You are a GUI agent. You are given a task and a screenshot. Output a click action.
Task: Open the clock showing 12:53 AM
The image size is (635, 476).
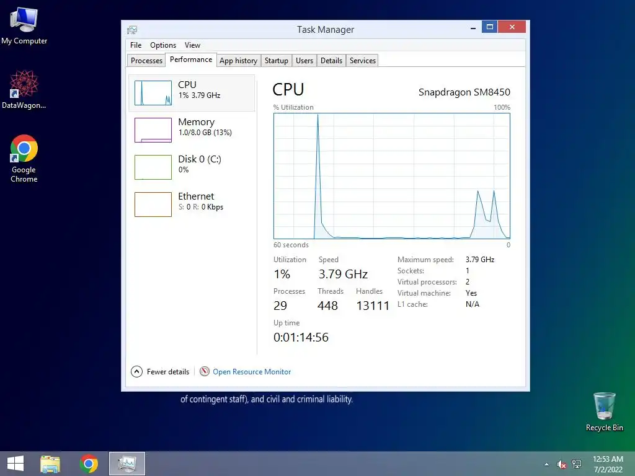pyautogui.click(x=608, y=464)
